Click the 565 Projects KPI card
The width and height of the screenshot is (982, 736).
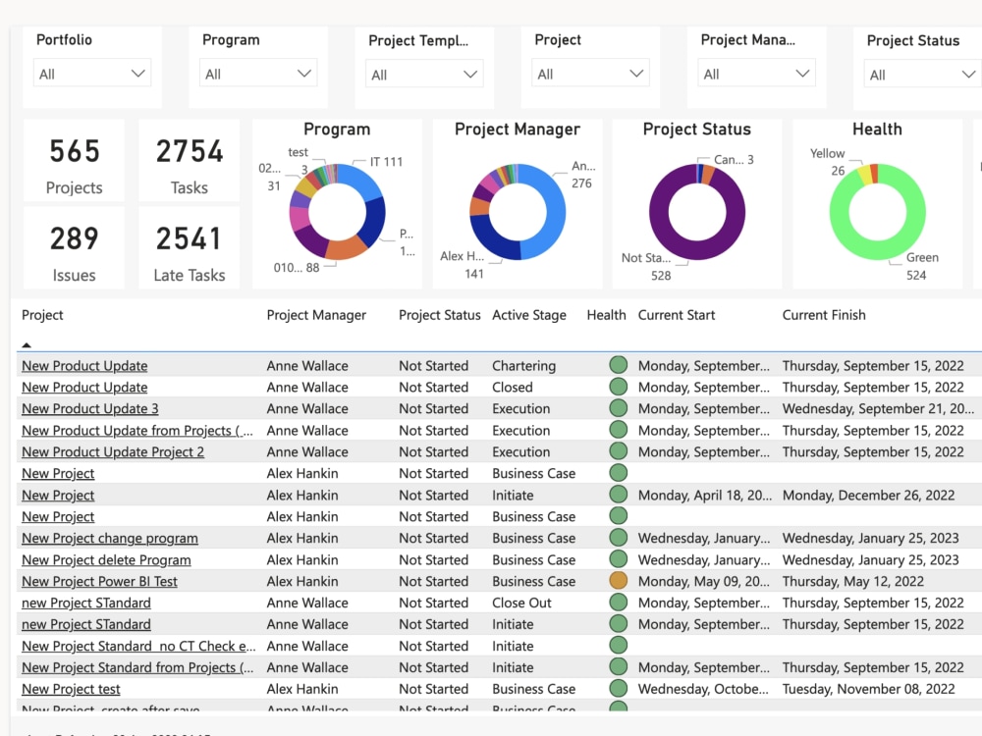tap(74, 162)
